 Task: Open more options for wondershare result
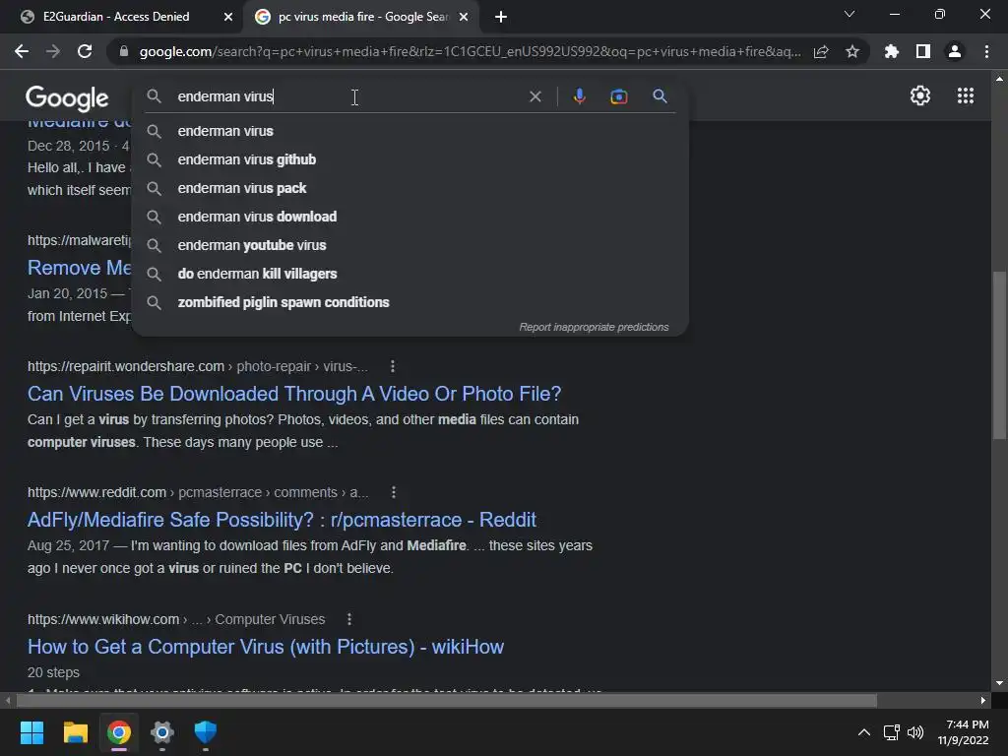click(x=393, y=366)
